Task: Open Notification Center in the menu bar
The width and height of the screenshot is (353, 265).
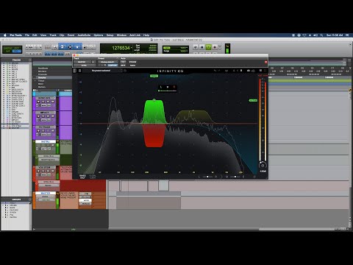Action: (347, 35)
